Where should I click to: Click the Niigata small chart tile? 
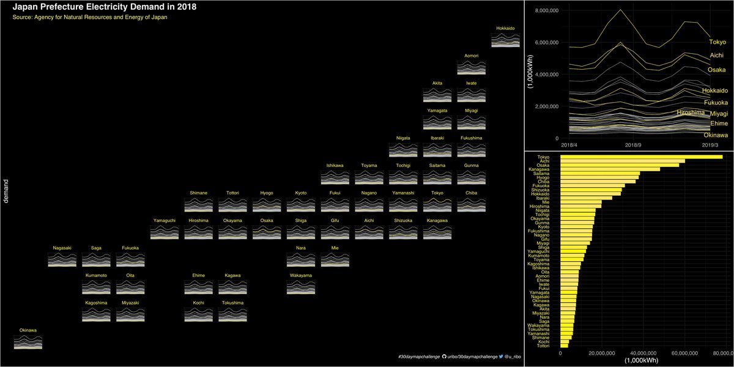pyautogui.click(x=402, y=150)
